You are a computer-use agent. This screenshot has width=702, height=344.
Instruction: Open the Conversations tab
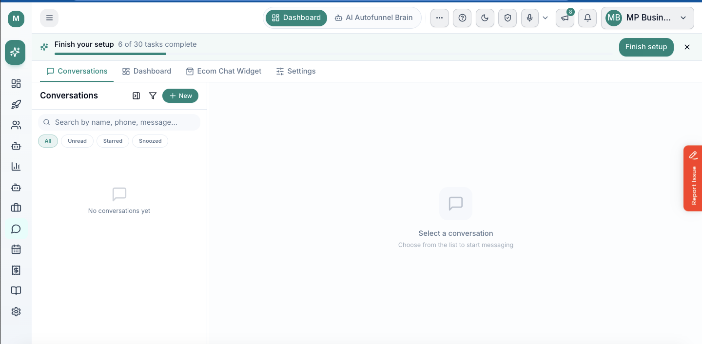[x=77, y=71]
